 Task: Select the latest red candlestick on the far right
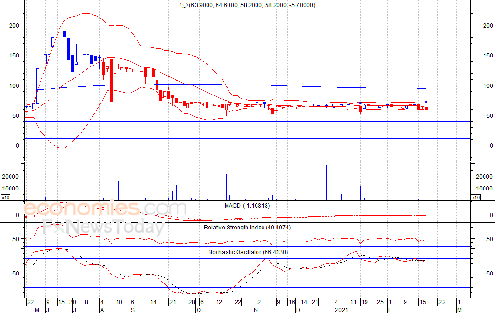(x=426, y=109)
